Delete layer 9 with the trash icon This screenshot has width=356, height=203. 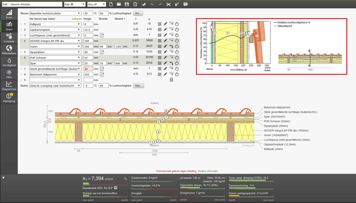pyautogui.click(x=171, y=80)
